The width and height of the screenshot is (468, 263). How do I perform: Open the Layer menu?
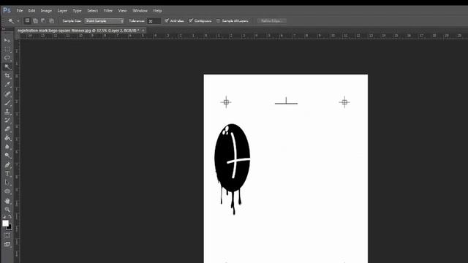[62, 10]
